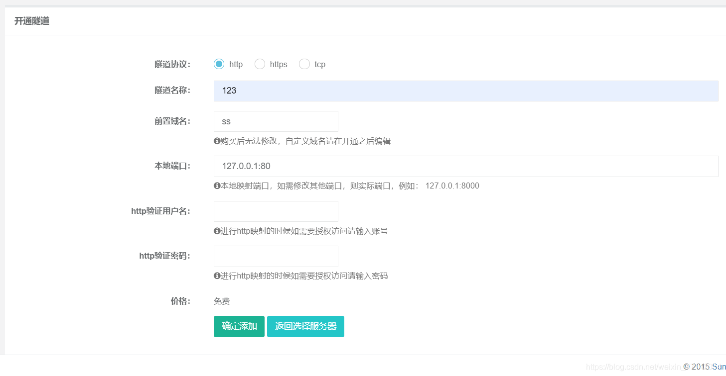Click the 本地端口 label
This screenshot has width=726, height=376.
172,166
